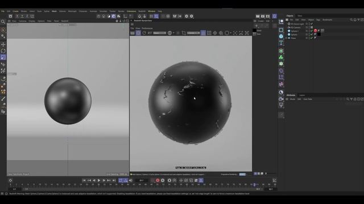Open the Edit Render Settings icon
364x204 pixels.
(268, 16)
